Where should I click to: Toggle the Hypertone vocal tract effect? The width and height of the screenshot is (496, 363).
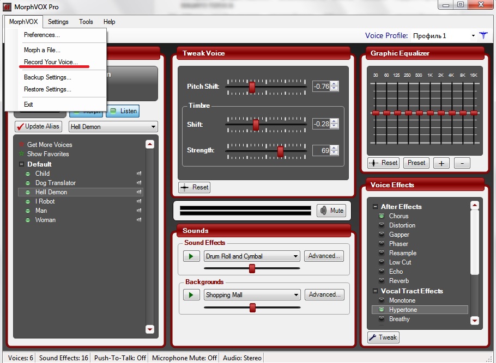tap(382, 309)
